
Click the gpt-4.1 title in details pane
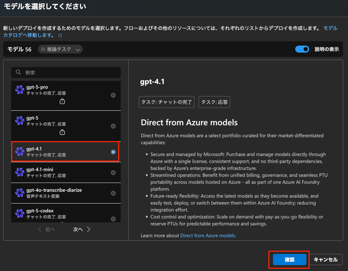tap(152, 82)
